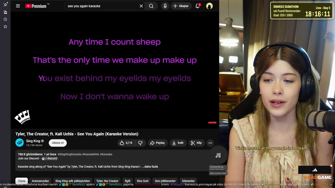
Task: Click the device icon in the left sidebar
Action: 5,12
